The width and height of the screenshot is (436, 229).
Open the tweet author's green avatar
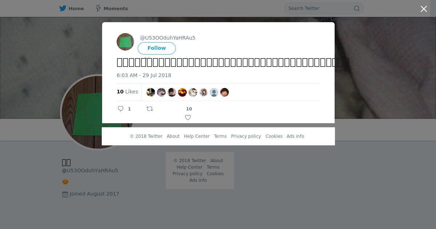pyautogui.click(x=125, y=42)
